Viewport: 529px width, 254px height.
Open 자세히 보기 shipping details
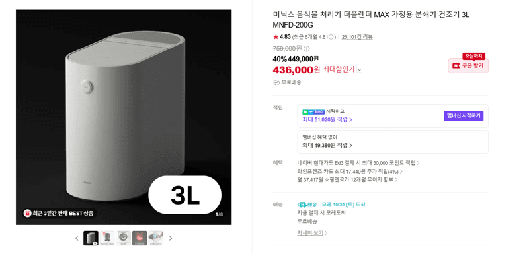312,233
